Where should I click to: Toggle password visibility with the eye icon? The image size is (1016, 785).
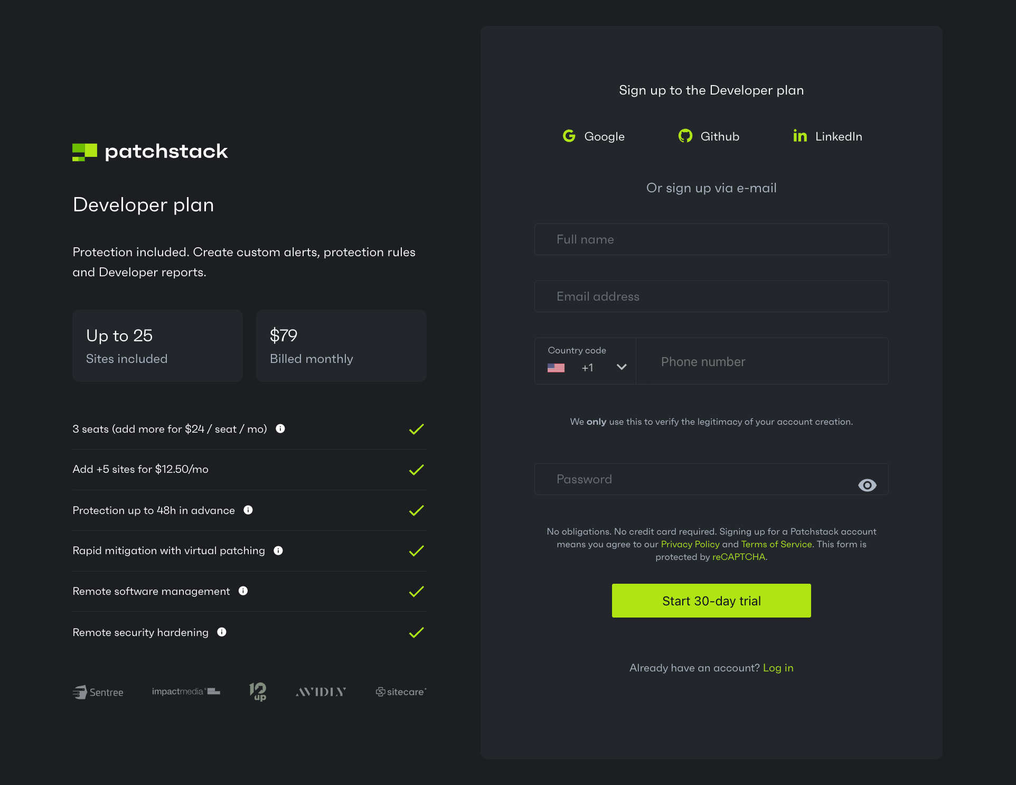coord(867,485)
